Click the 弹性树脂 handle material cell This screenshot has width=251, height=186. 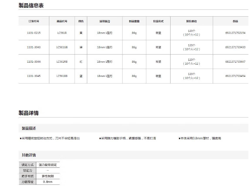tap(48, 176)
